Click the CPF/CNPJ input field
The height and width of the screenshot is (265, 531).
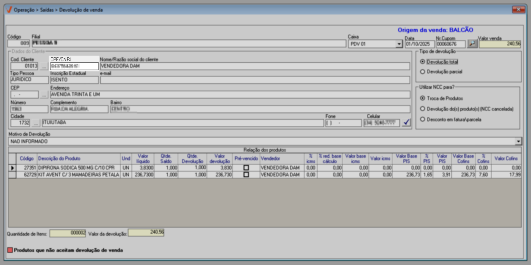click(x=74, y=66)
